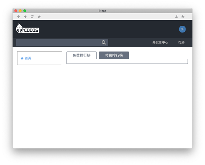Open the downloads icon in toolbar

pos(177,17)
